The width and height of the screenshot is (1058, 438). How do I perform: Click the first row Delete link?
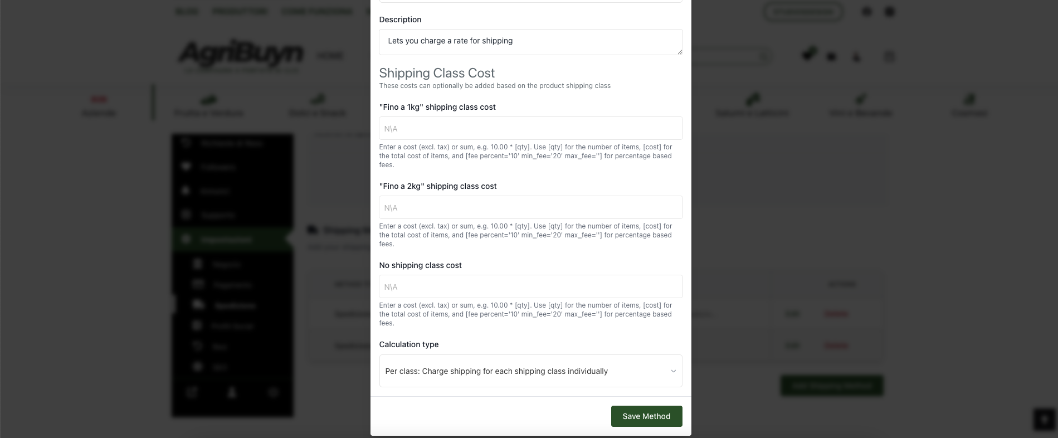(x=836, y=314)
